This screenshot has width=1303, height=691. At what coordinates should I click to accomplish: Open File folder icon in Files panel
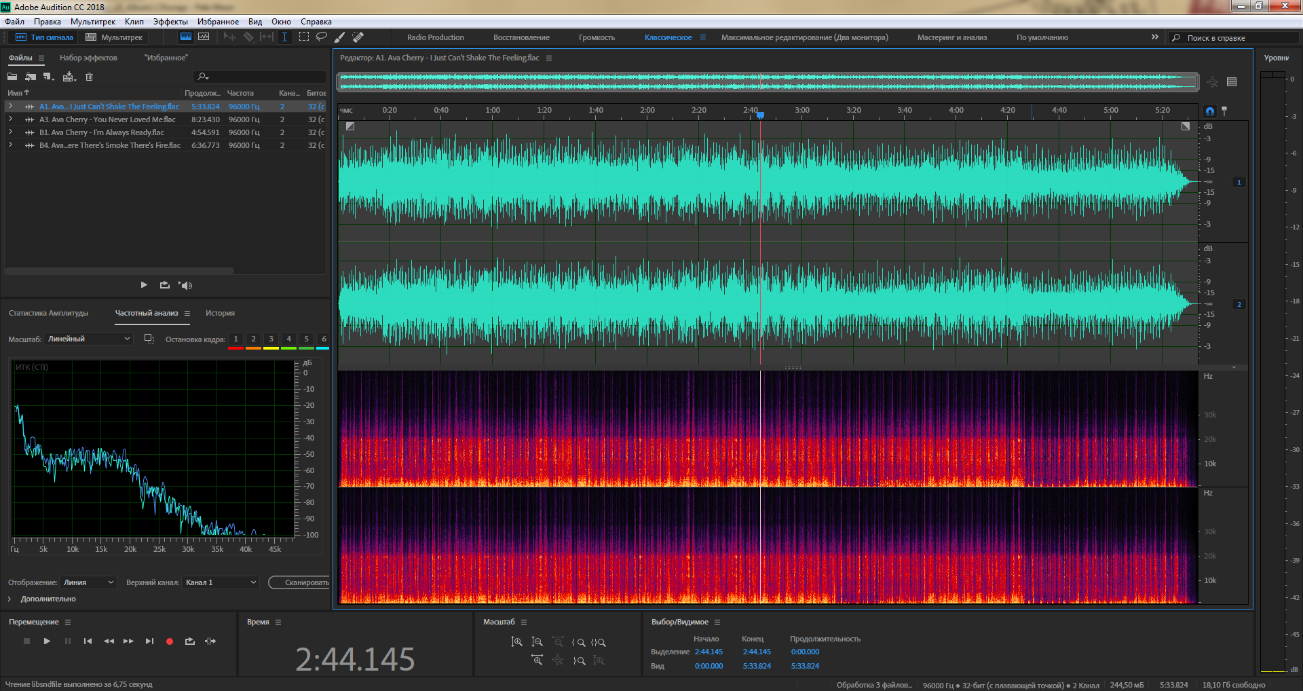click(12, 77)
